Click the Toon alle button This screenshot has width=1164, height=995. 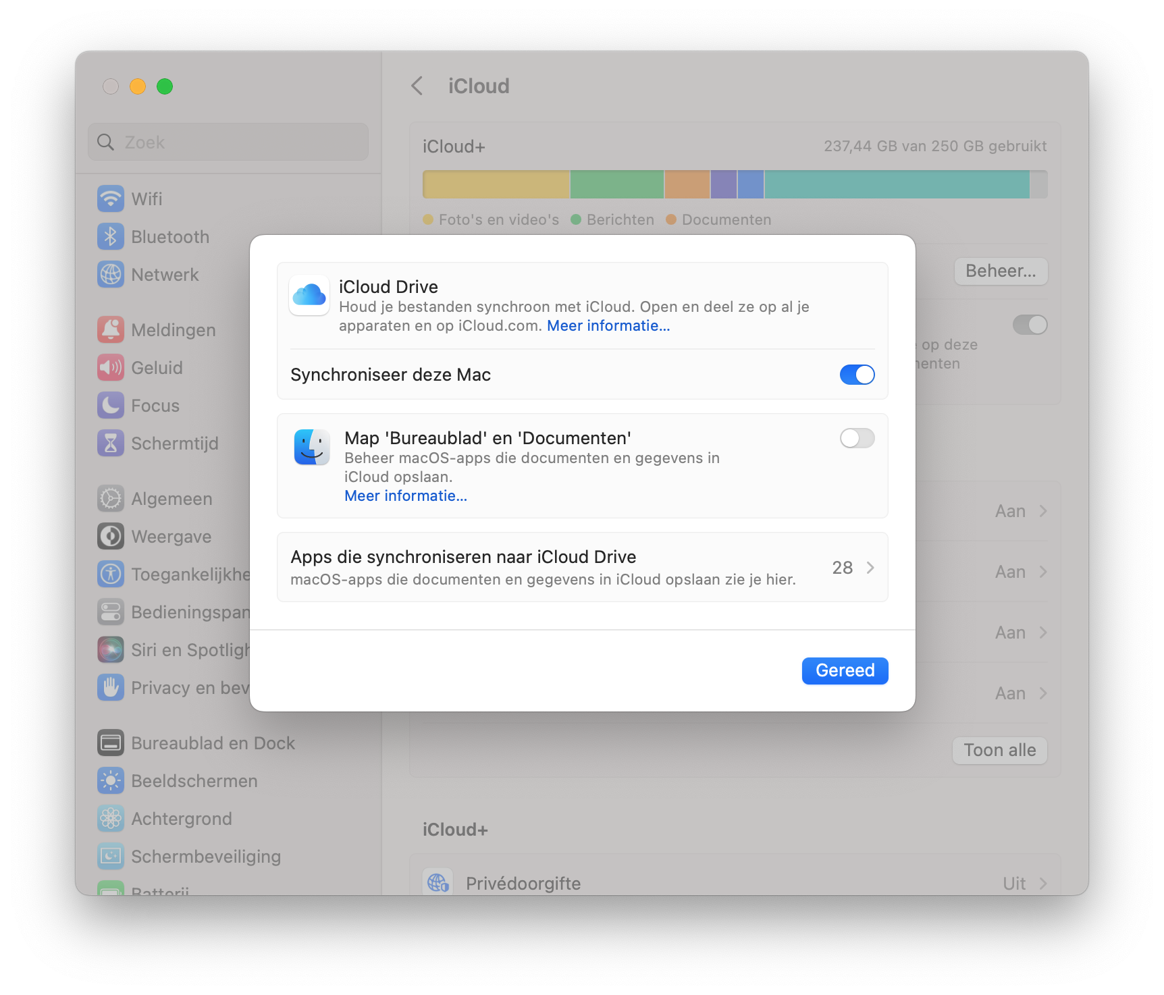tap(1000, 750)
